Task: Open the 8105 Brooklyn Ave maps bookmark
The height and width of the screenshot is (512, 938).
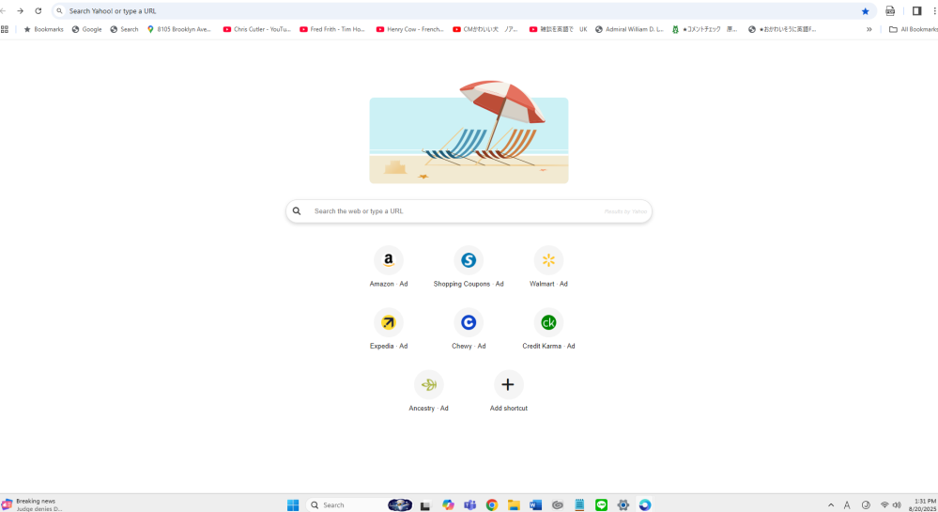Action: point(179,29)
